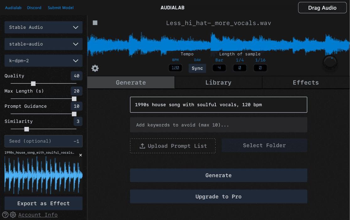350x220 pixels.
Task: Toggle the DAW Sync button
Action: point(197,68)
